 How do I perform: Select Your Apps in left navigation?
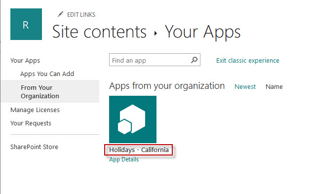(25, 61)
